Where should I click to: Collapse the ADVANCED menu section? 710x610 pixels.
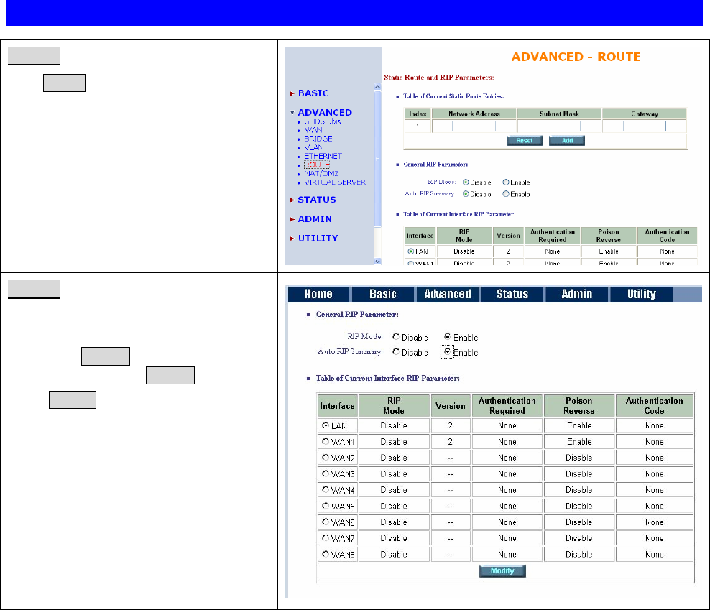(324, 112)
